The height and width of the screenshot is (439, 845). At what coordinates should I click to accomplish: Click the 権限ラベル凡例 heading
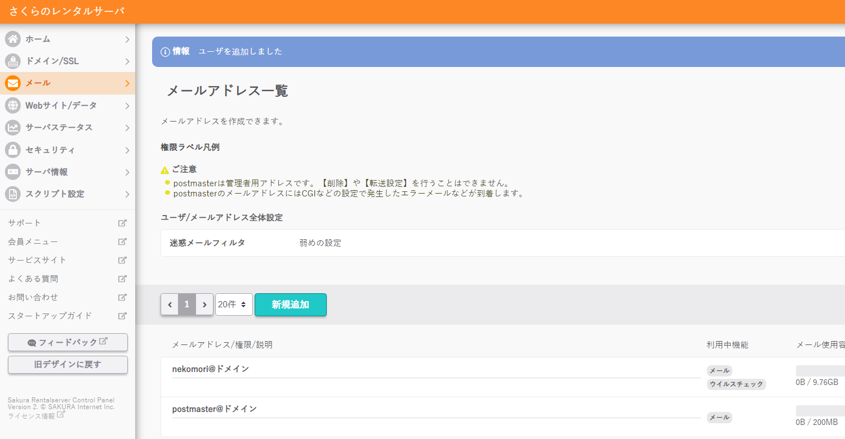tap(190, 147)
